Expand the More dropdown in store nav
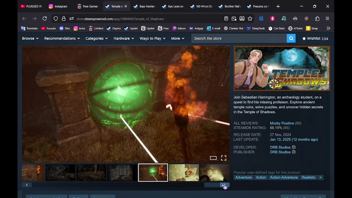The image size is (352, 198). pos(178,38)
